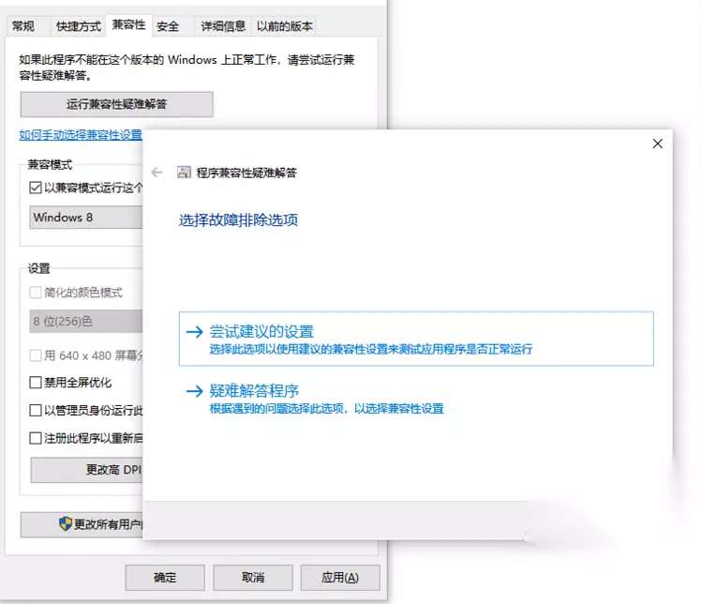This screenshot has height=604, width=701.
Task: Click the Program Compatibility Troubleshooter title icon
Action: tap(185, 173)
